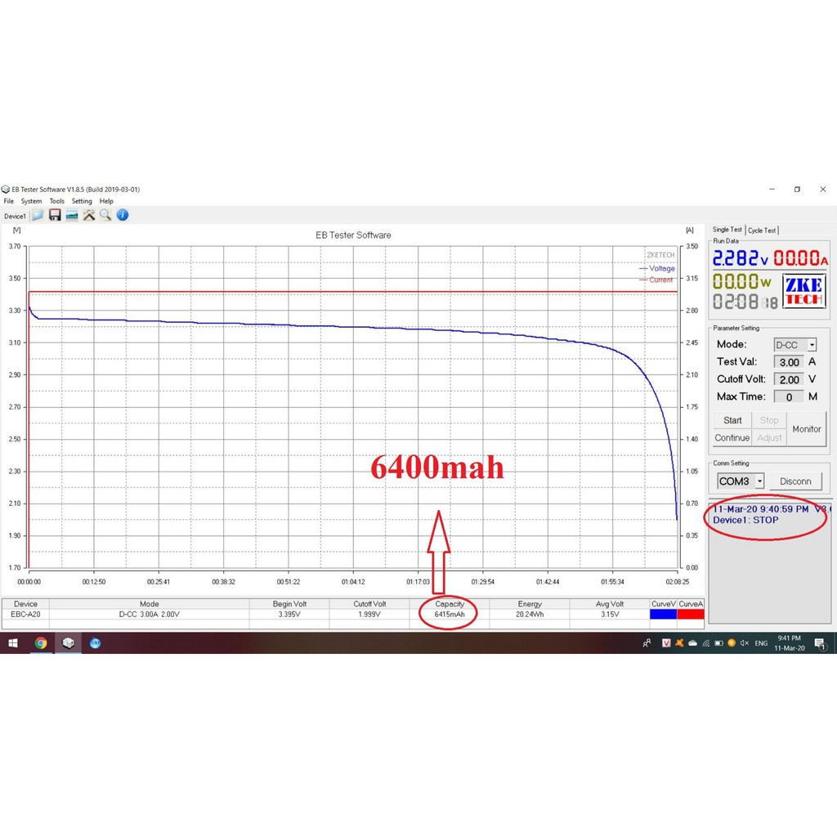Viewport: 837px width, 837px height.
Task: Click the ZKE TECH logo panel
Action: (803, 292)
